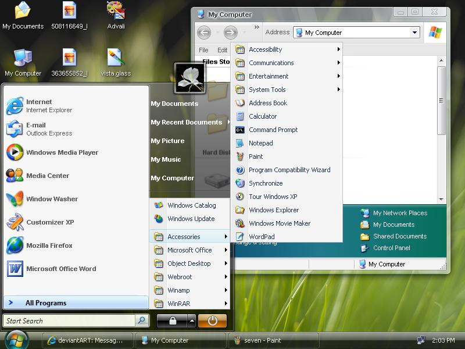The width and height of the screenshot is (465, 349).
Task: Open Control Panel link
Action: pos(385,248)
